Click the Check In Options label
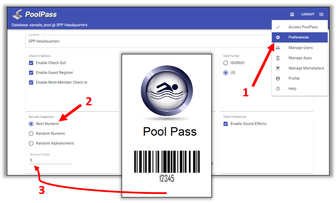 coord(39,56)
